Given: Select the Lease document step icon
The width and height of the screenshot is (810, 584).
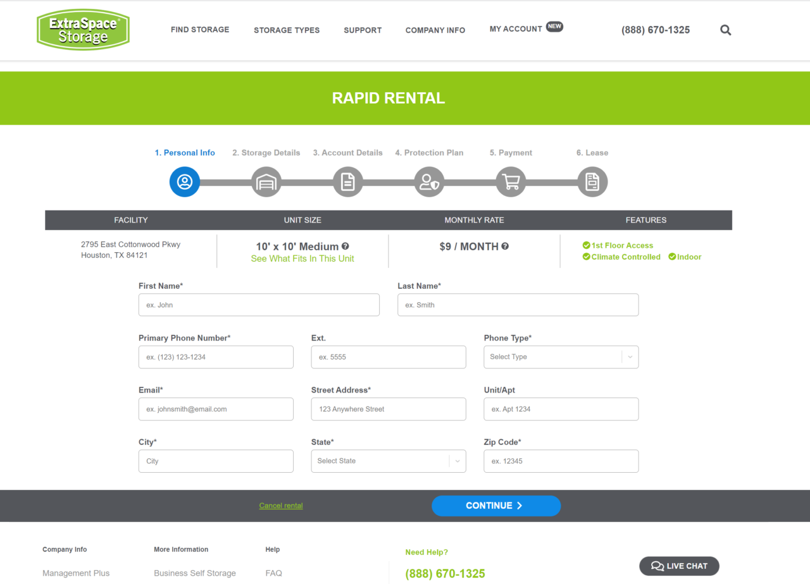Looking at the screenshot, I should pos(592,181).
